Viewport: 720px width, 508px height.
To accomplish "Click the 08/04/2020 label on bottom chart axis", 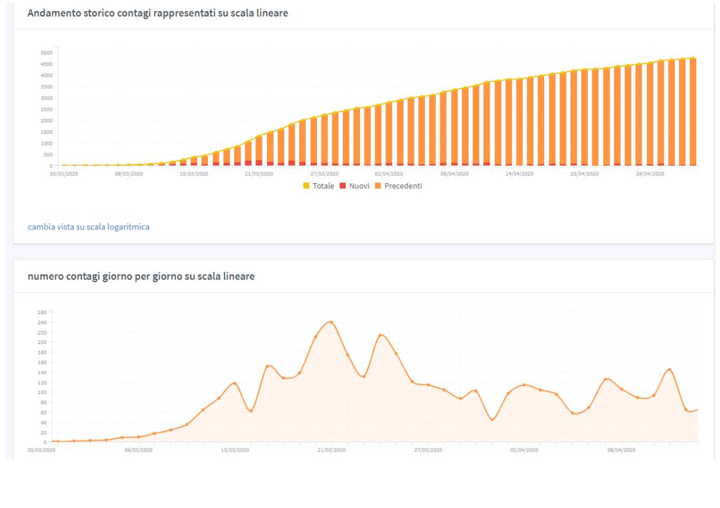I will [x=621, y=450].
